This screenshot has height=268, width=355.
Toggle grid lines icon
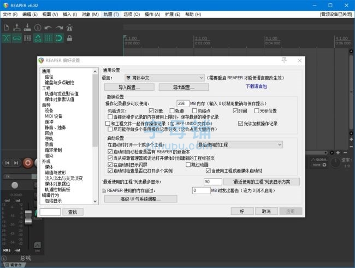(48, 38)
